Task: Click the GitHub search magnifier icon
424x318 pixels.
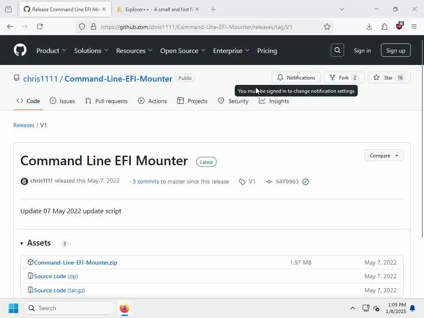Action: tap(337, 50)
